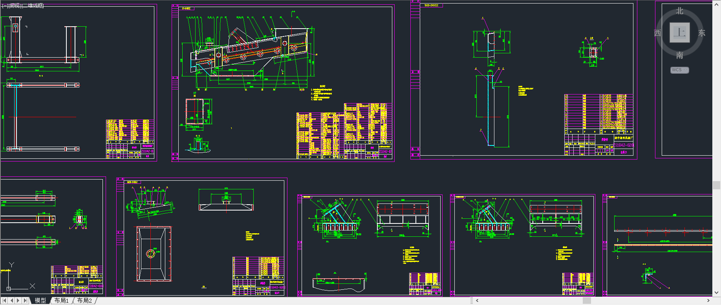The height and width of the screenshot is (305, 721).
Task: Click the vertical scrollbar down arrow
Action: coord(717,292)
